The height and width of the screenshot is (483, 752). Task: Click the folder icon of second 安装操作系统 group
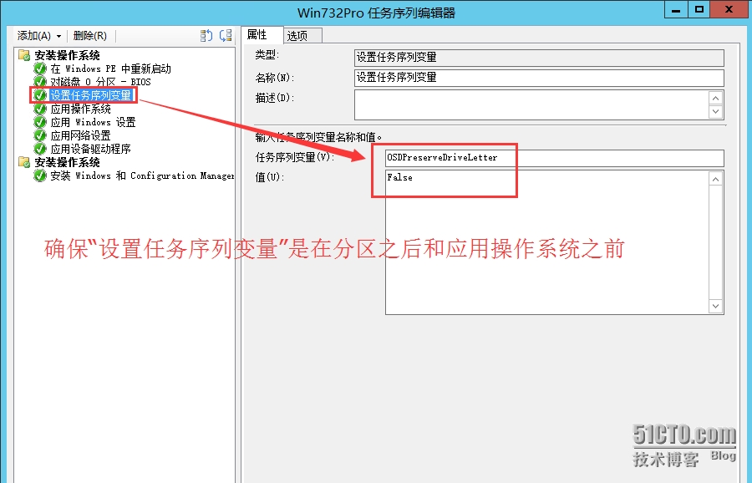click(x=24, y=162)
